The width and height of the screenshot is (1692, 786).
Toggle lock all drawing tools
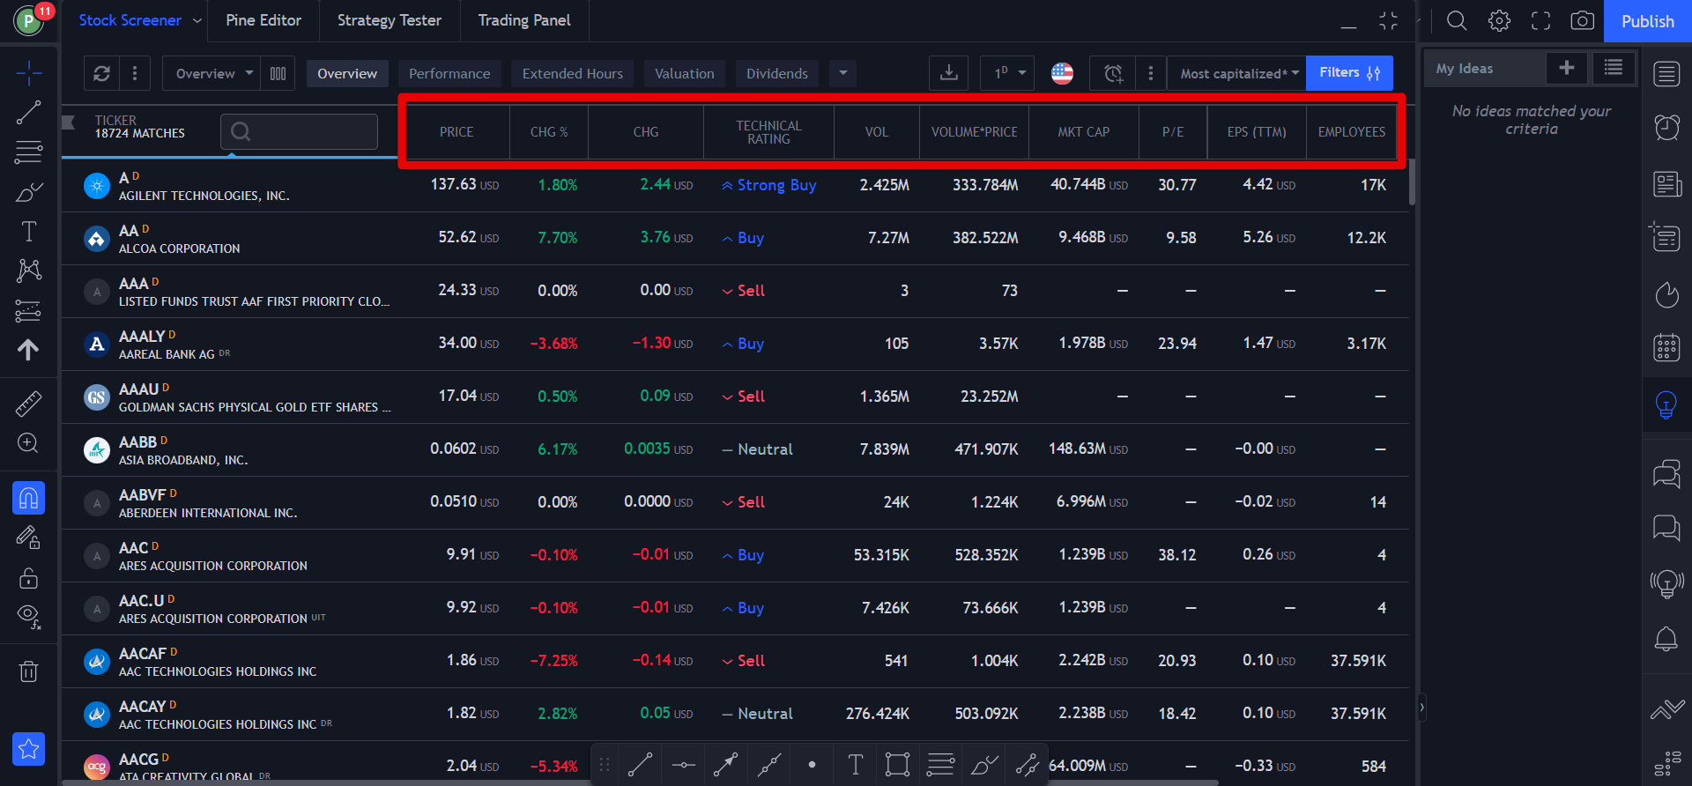coord(28,577)
